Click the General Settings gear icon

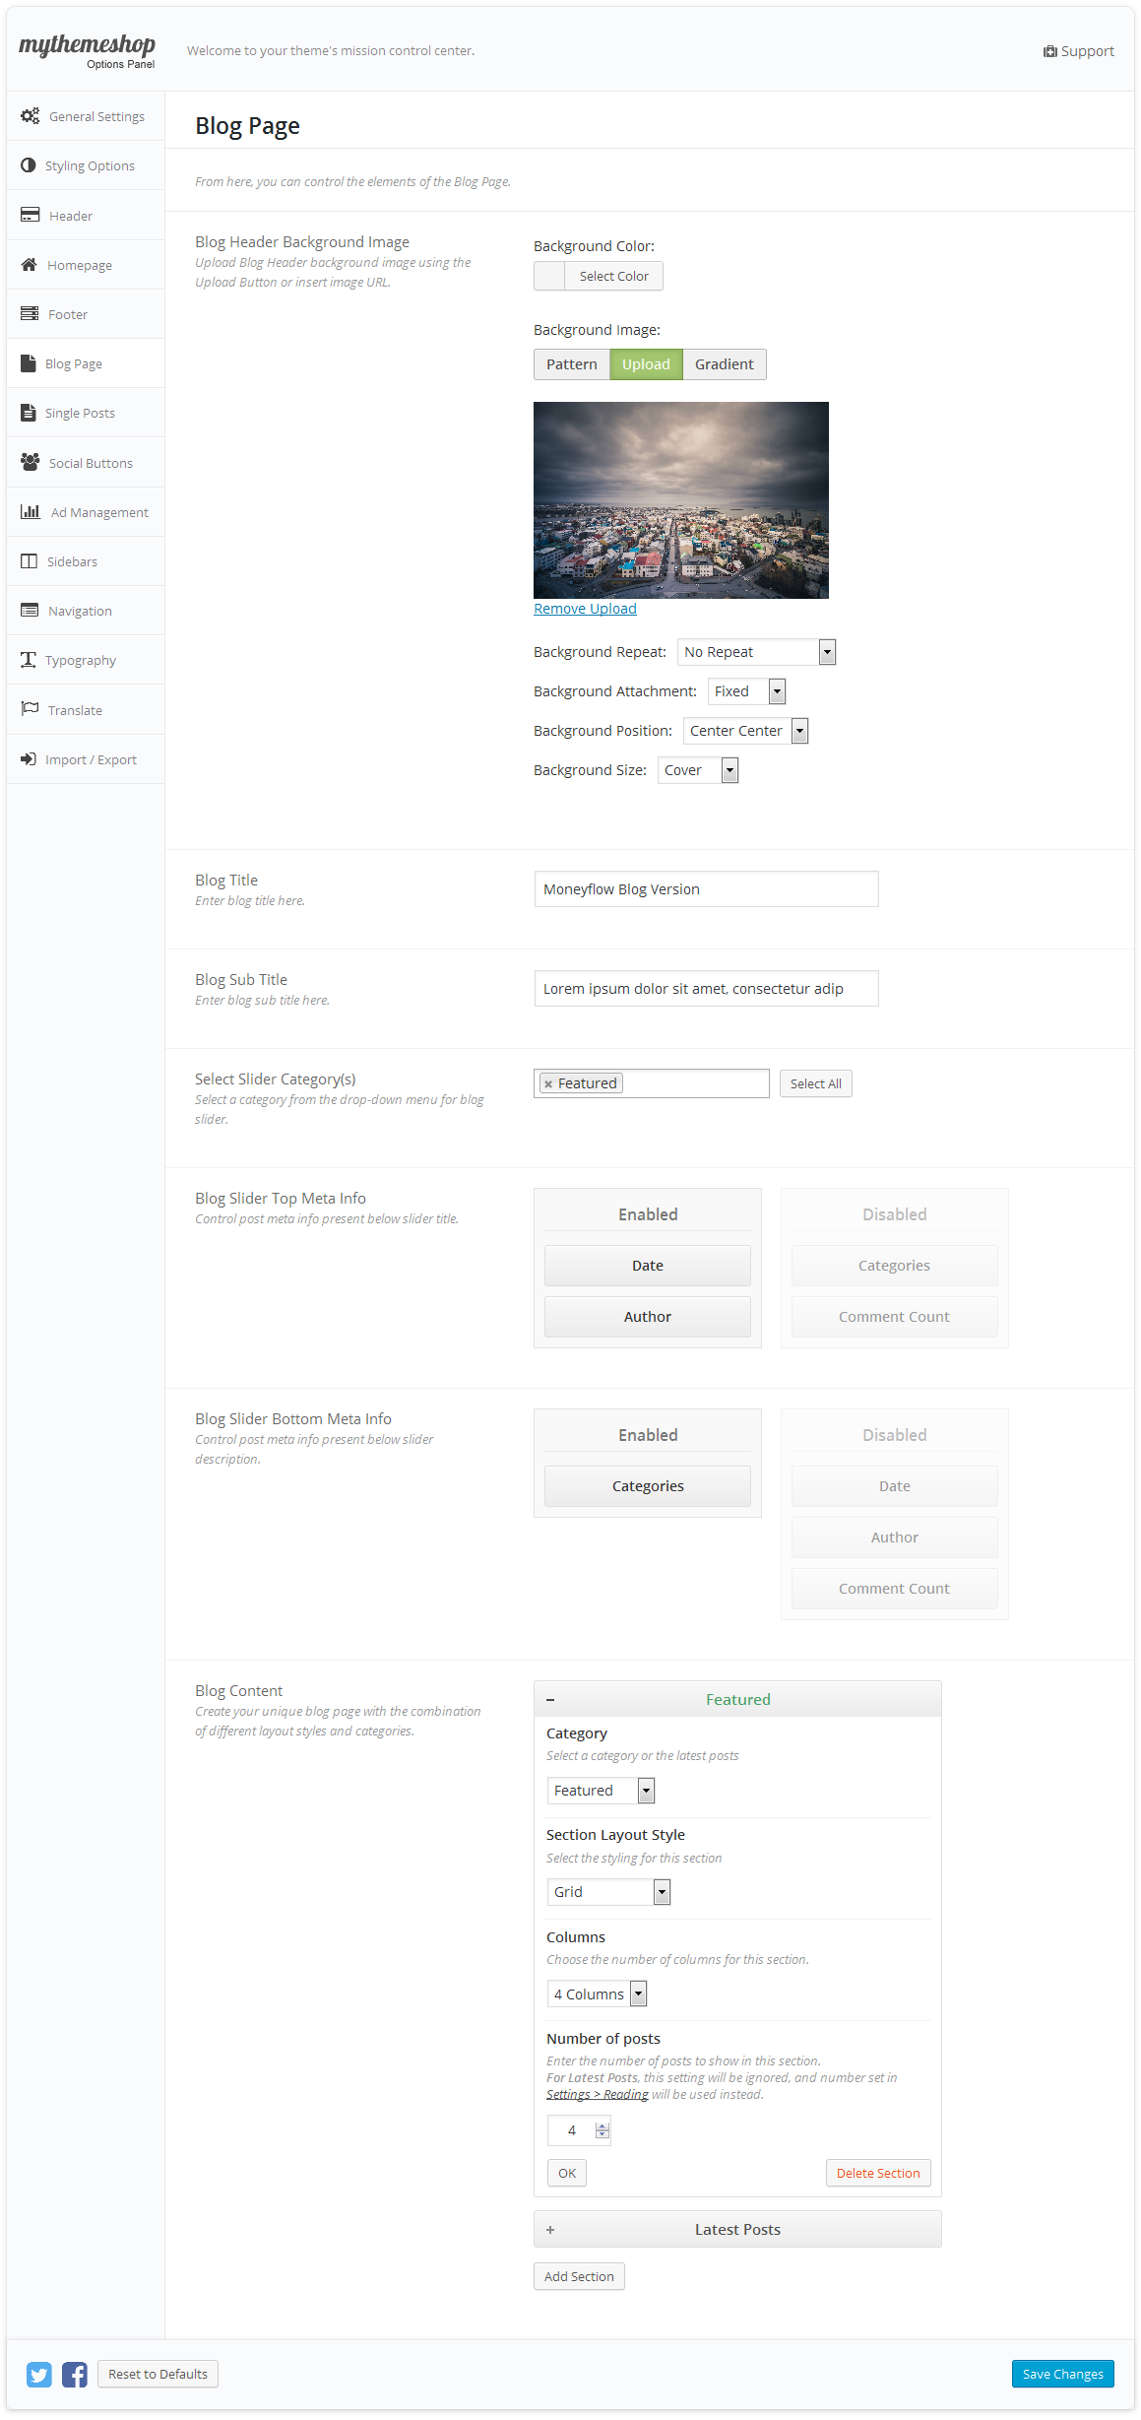pos(31,116)
